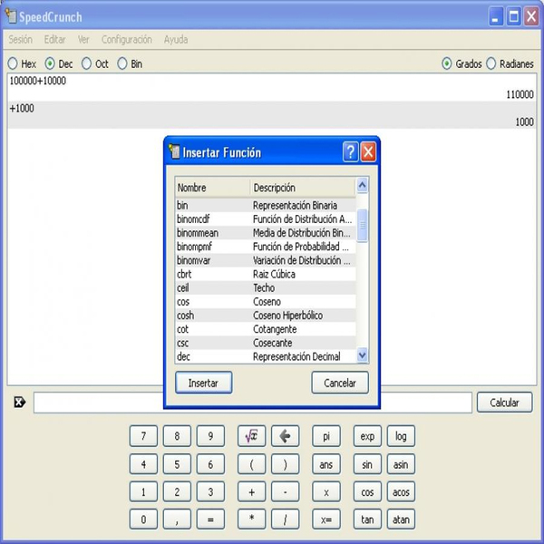Screen dimensions: 544x544
Task: Select the csc Cosecante row
Action: 266,343
